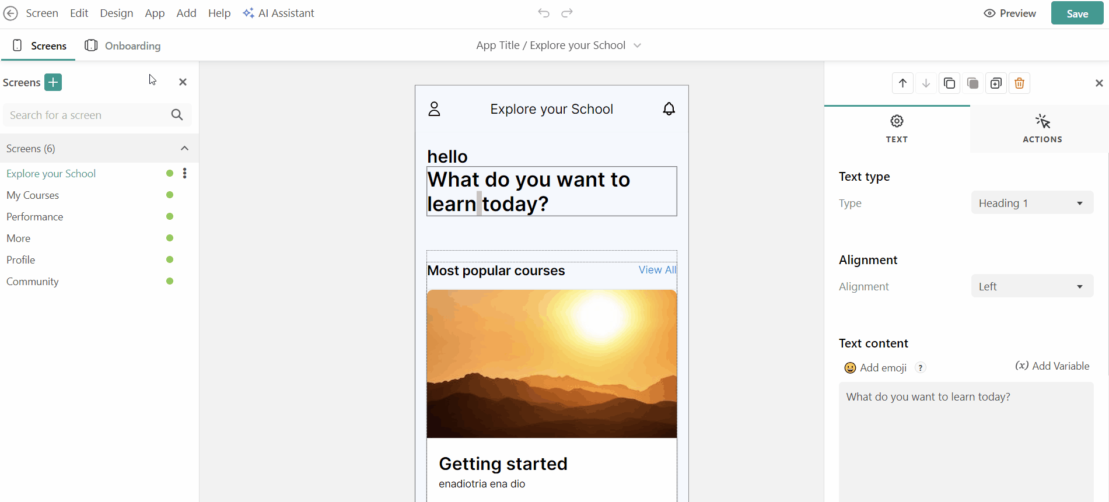This screenshot has width=1109, height=502.
Task: Delete element with trash icon
Action: pyautogui.click(x=1019, y=83)
